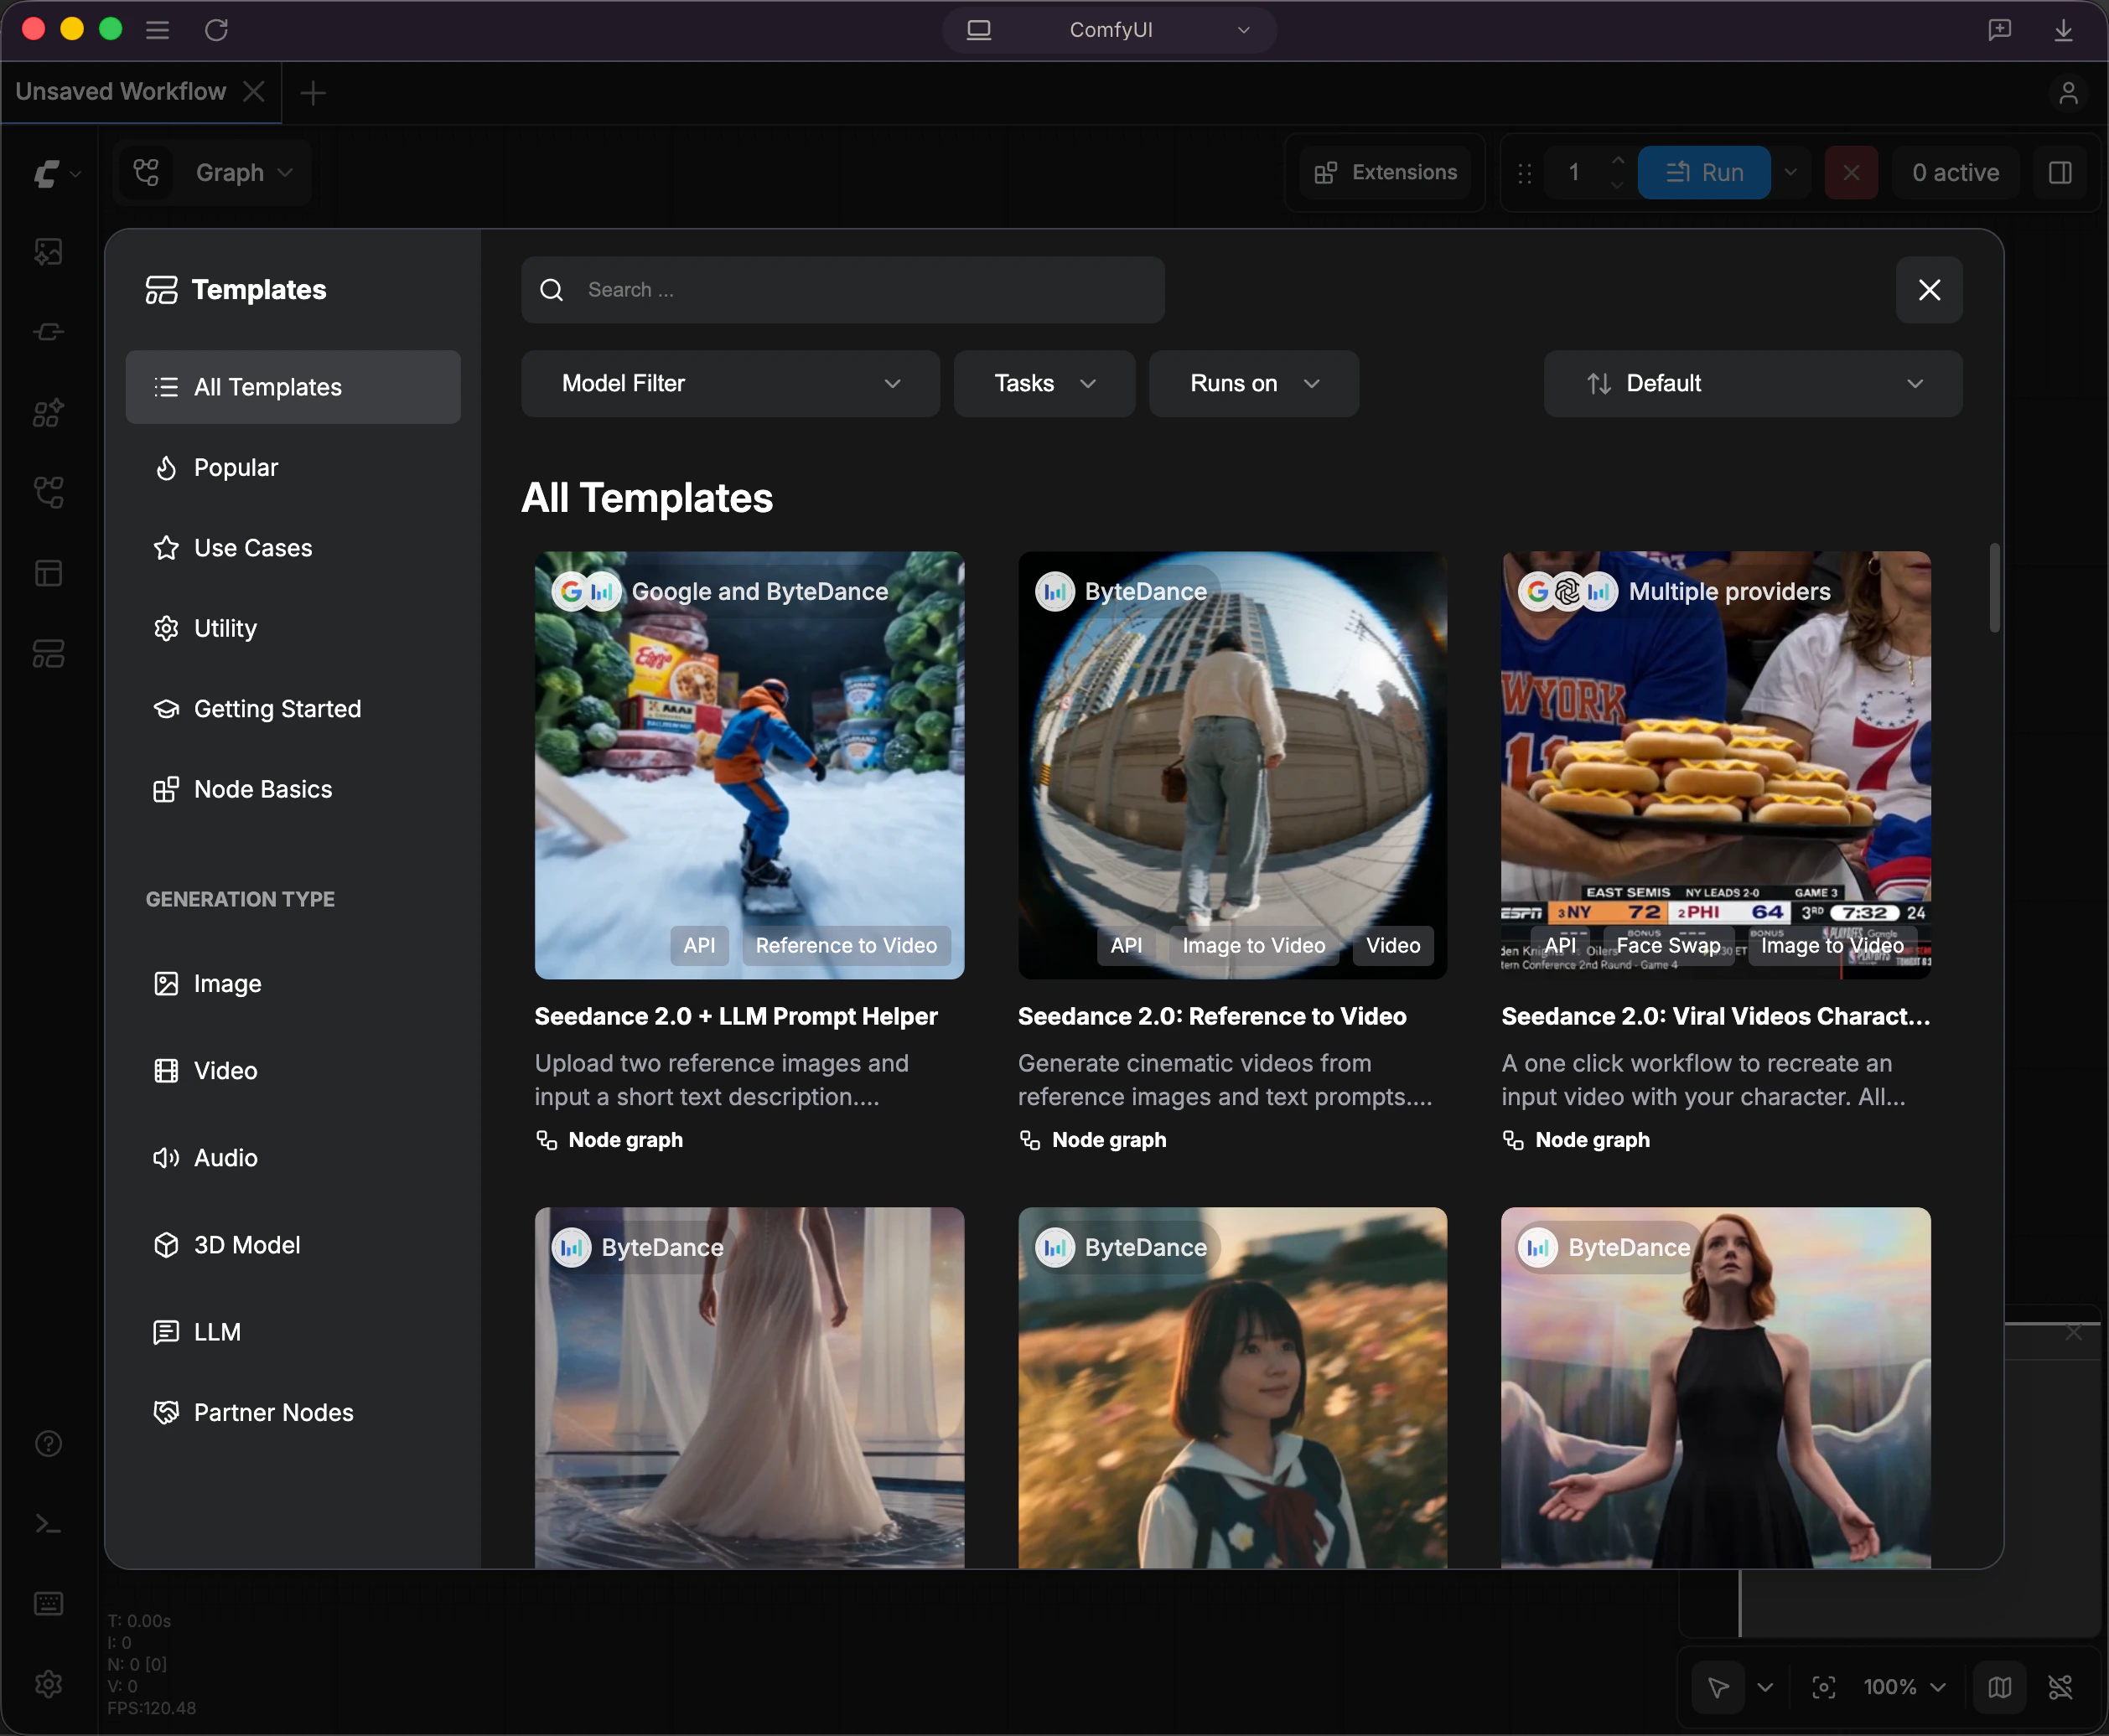Click the keyboard shortcuts icon in sidebar
The width and height of the screenshot is (2109, 1736).
48,1604
